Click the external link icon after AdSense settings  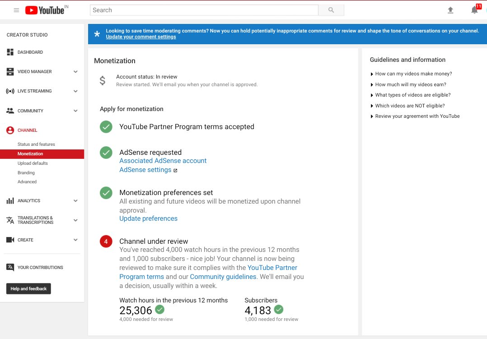coord(175,171)
